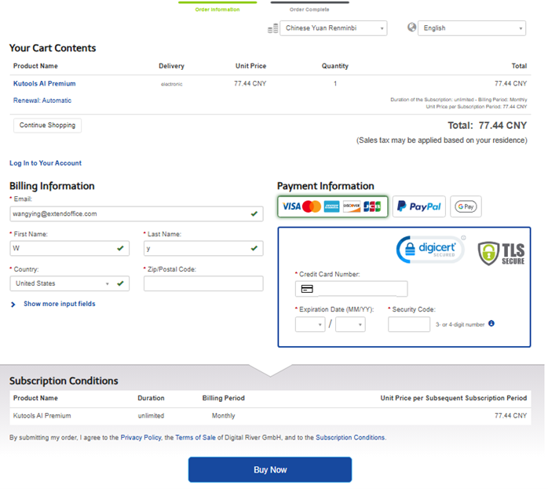Select the PayPal payment option

tap(418, 206)
